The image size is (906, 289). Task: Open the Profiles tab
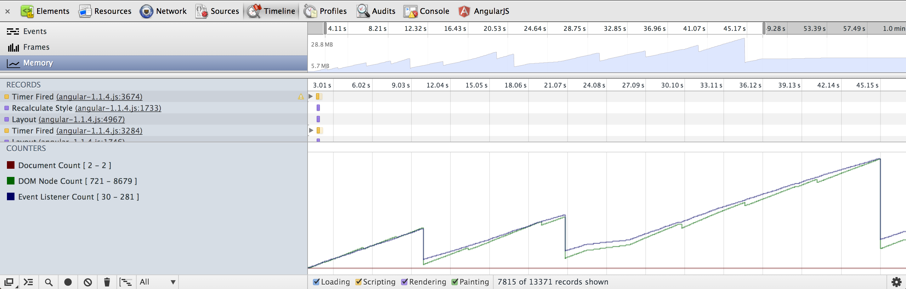click(325, 11)
